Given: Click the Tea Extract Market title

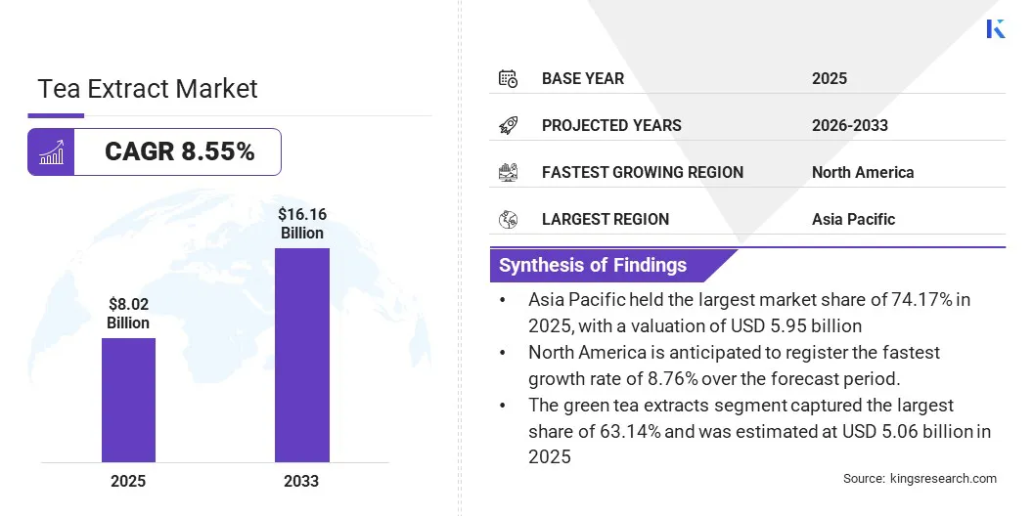Looking at the screenshot, I should pos(148,89).
